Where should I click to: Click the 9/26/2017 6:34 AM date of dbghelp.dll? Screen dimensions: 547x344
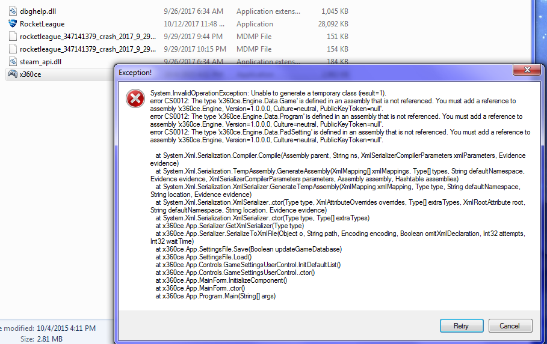click(194, 11)
